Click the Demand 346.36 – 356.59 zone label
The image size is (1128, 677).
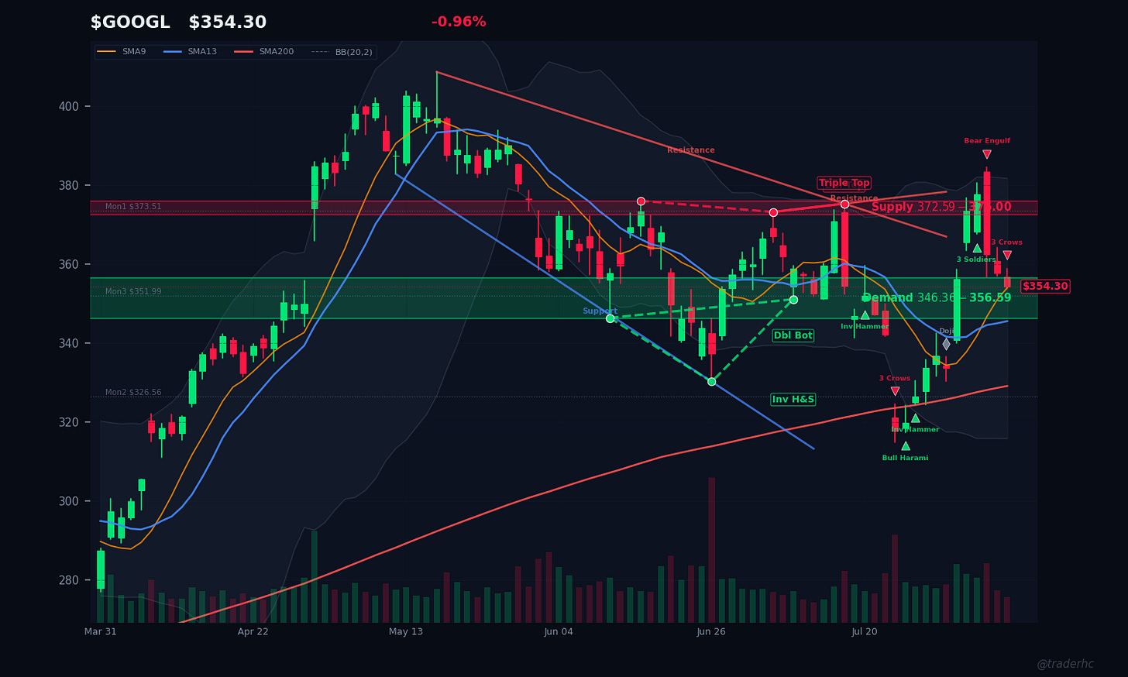(x=937, y=298)
